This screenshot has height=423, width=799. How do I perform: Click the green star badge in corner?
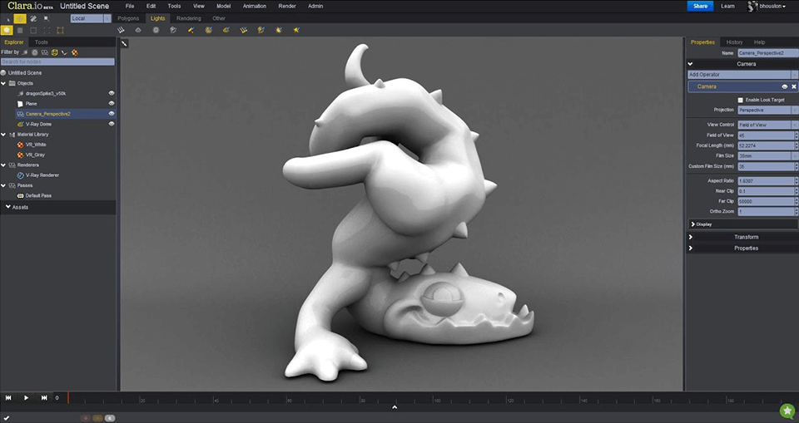point(787,411)
